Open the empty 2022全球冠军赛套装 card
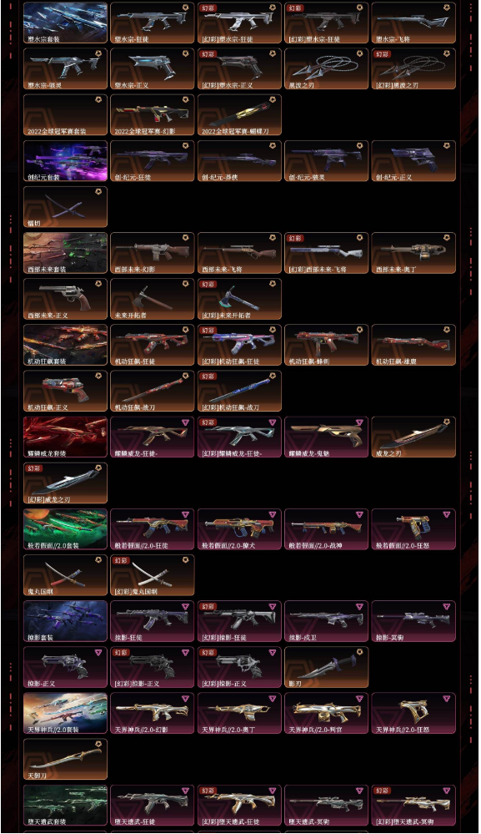Image resolution: width=481 pixels, height=834 pixels. (65, 115)
